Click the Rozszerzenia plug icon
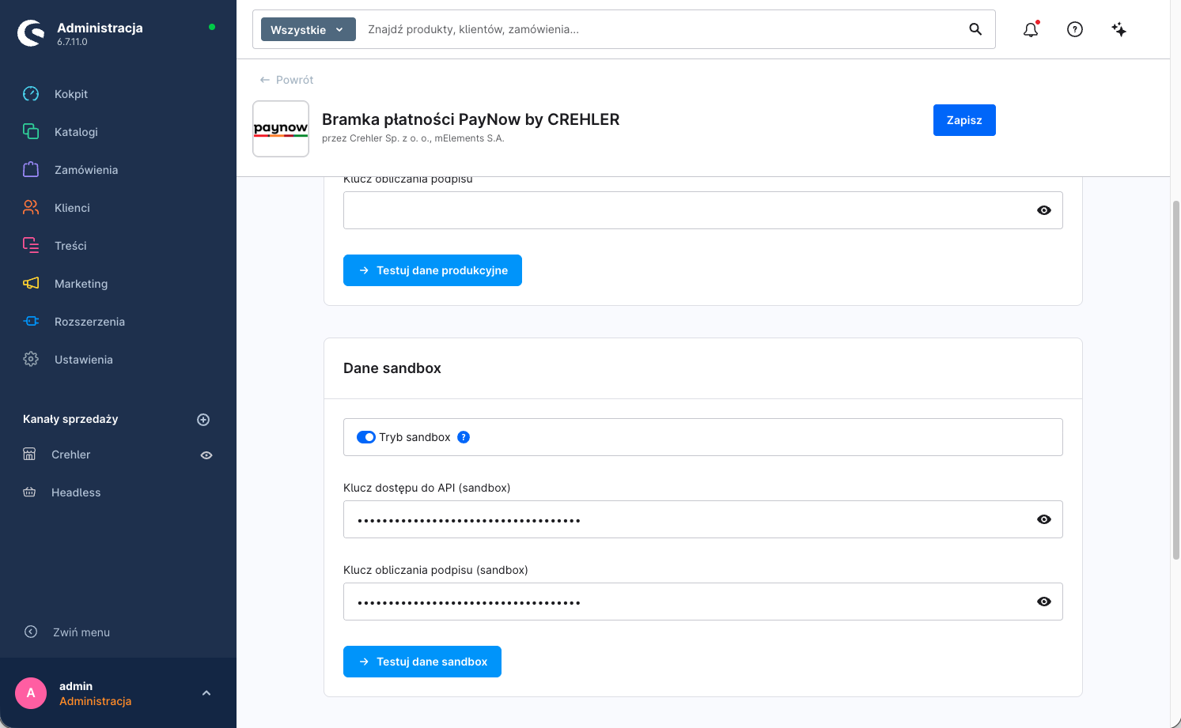1181x728 pixels. (x=31, y=322)
